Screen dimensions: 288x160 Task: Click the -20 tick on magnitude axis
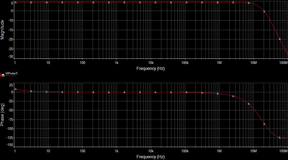pyautogui.click(x=10, y=39)
